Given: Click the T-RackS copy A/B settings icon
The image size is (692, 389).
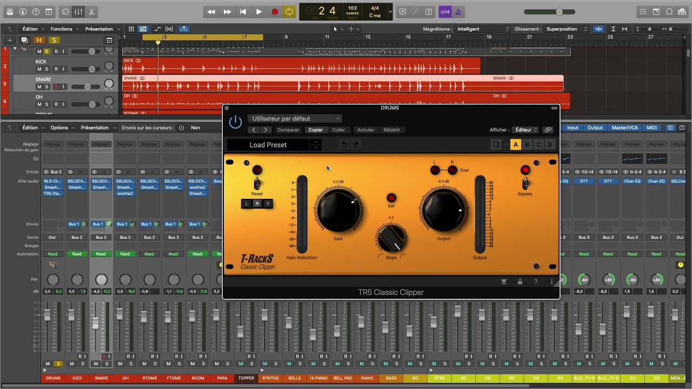Looking at the screenshot, I should [x=496, y=145].
